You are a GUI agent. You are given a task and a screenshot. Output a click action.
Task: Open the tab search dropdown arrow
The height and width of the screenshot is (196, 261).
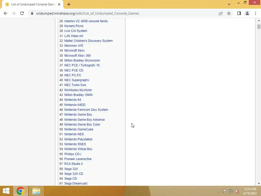click(229, 4)
